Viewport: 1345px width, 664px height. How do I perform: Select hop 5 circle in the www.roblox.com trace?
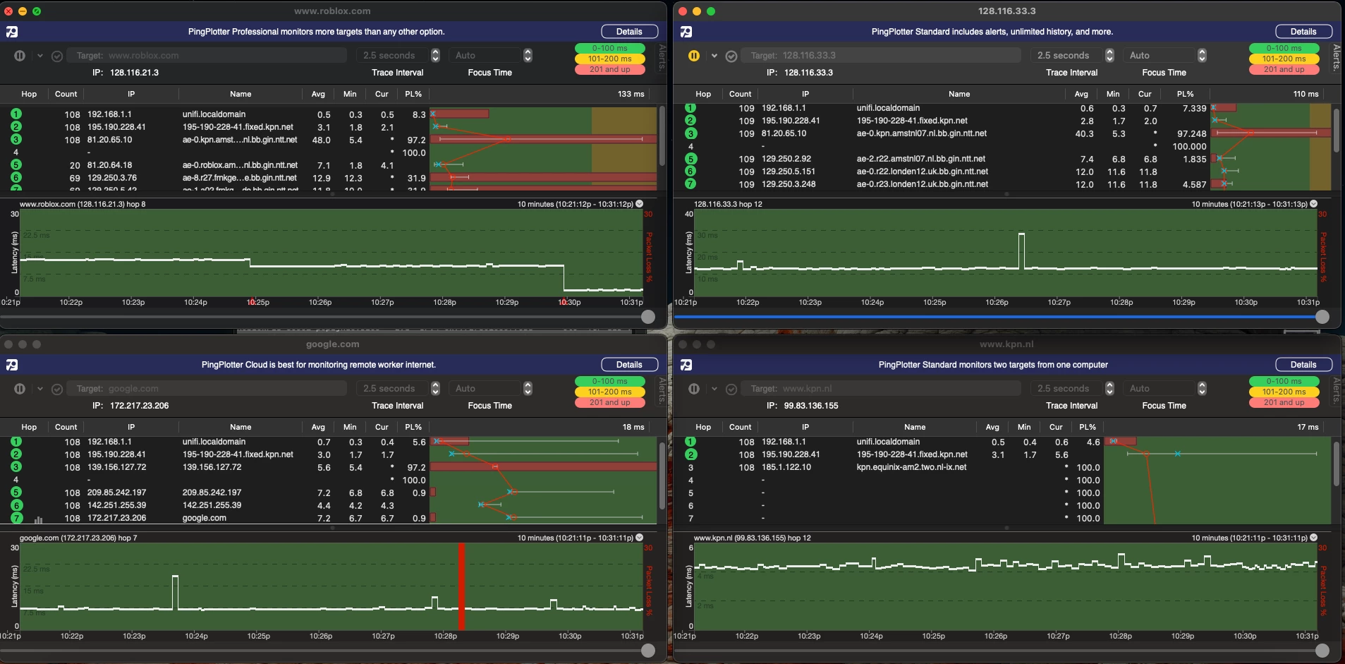16,165
